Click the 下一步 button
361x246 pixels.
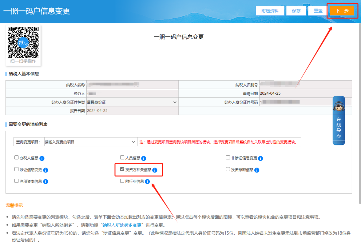click(x=342, y=11)
